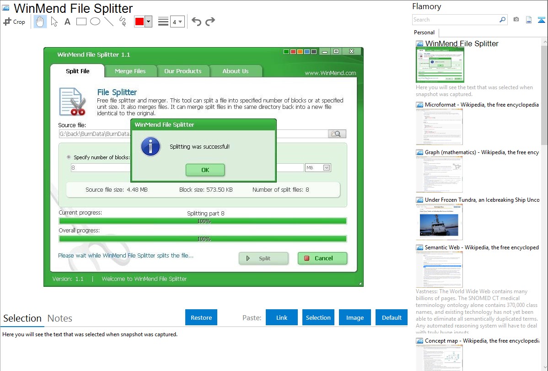Visit the www.WinMend.com link

(x=330, y=73)
